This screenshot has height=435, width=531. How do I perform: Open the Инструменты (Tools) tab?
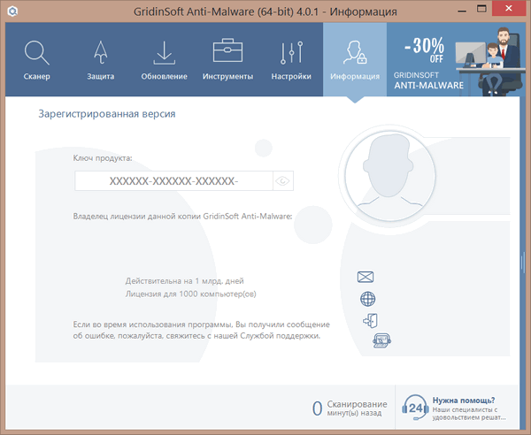227,59
